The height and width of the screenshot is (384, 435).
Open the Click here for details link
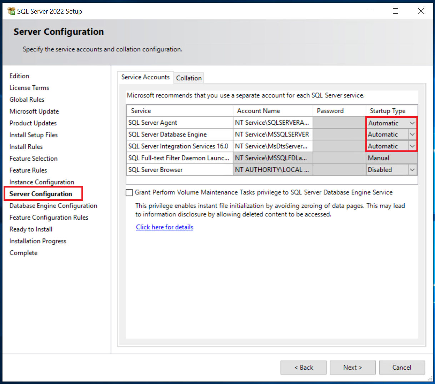[165, 227]
